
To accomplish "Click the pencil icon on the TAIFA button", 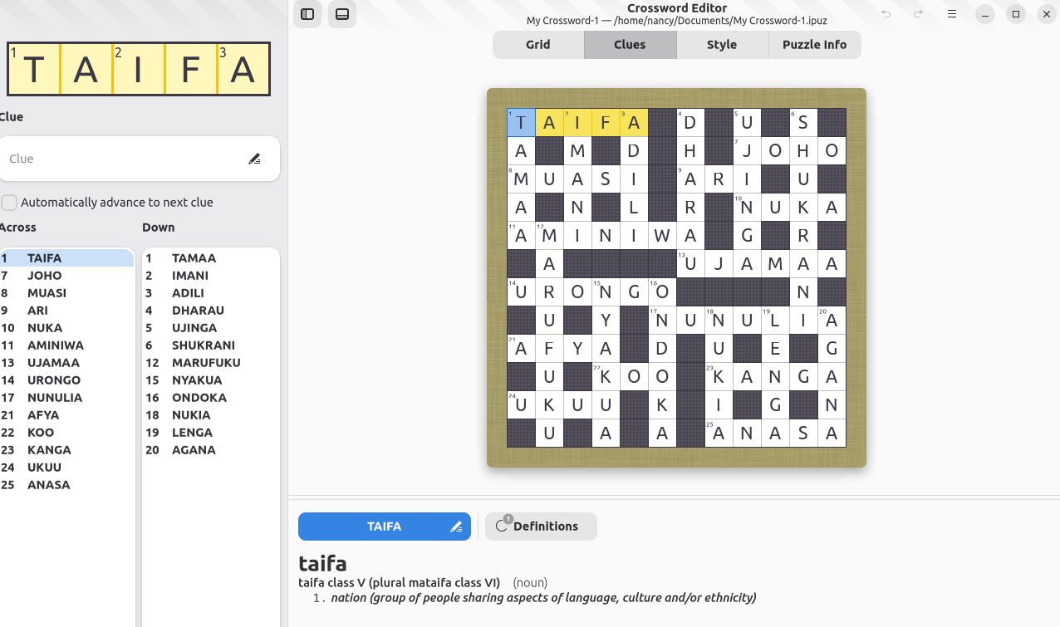I will click(x=455, y=527).
